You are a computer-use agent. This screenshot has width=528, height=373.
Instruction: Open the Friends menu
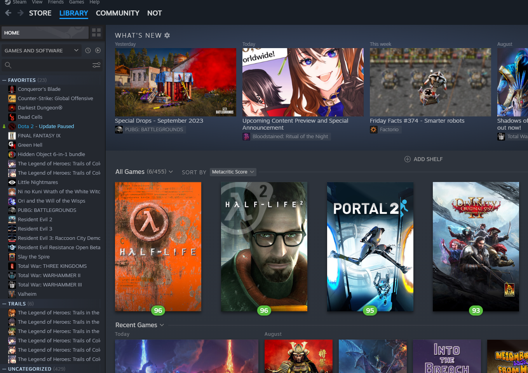pyautogui.click(x=56, y=2)
